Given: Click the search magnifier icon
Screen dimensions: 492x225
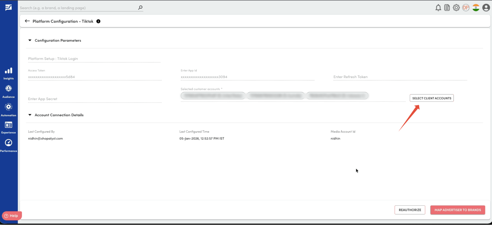Looking at the screenshot, I should [140, 8].
